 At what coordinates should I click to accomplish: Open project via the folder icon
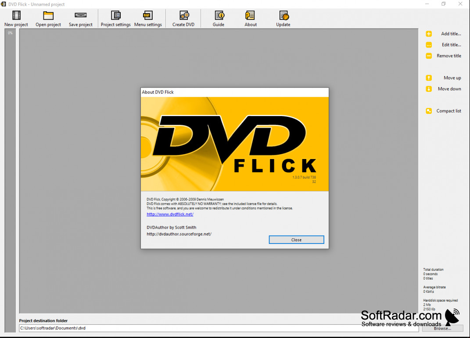[48, 15]
